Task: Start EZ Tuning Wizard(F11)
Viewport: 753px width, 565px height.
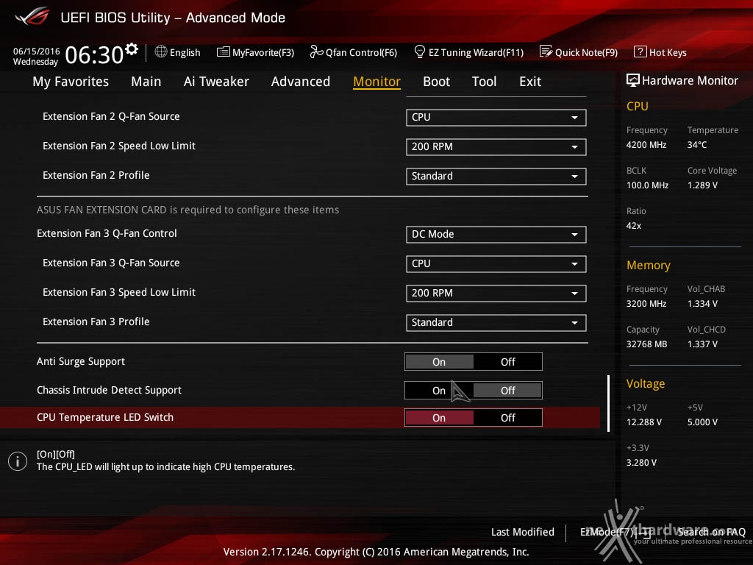Action: tap(476, 52)
